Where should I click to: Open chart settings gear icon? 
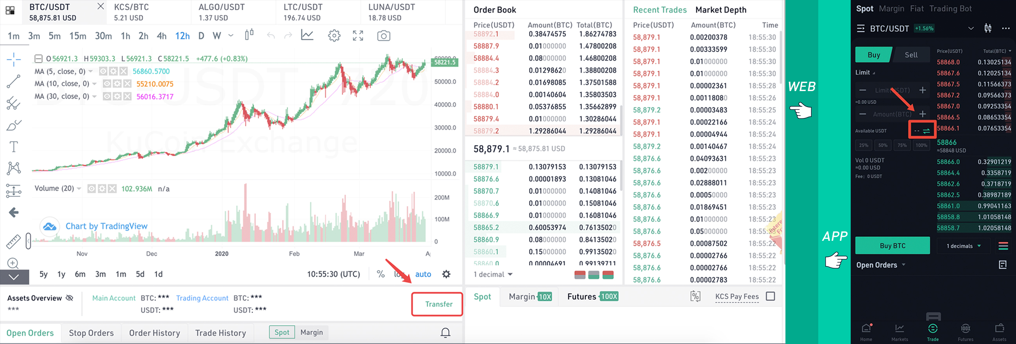pos(334,36)
